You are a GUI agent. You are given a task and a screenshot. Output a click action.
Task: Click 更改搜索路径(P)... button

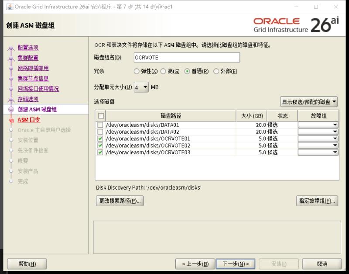[120, 201]
